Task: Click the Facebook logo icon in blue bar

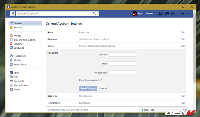Action: [12, 13]
